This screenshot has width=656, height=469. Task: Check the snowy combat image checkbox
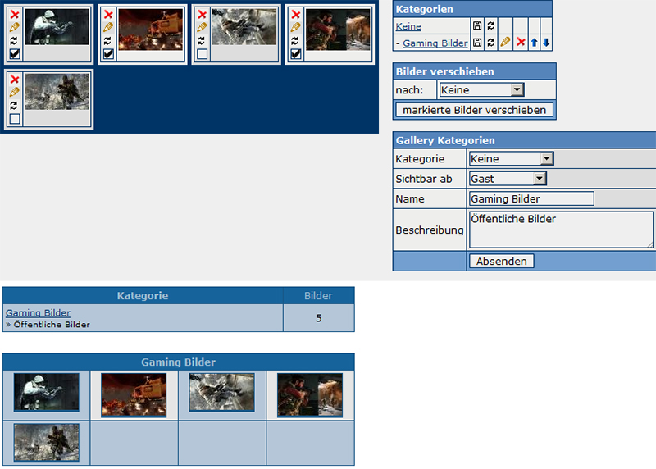[x=202, y=54]
